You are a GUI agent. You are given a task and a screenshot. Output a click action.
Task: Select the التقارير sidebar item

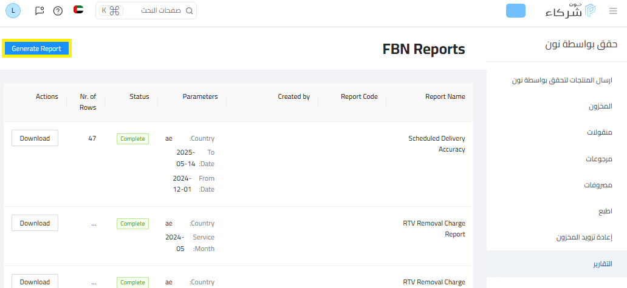(x=557, y=264)
